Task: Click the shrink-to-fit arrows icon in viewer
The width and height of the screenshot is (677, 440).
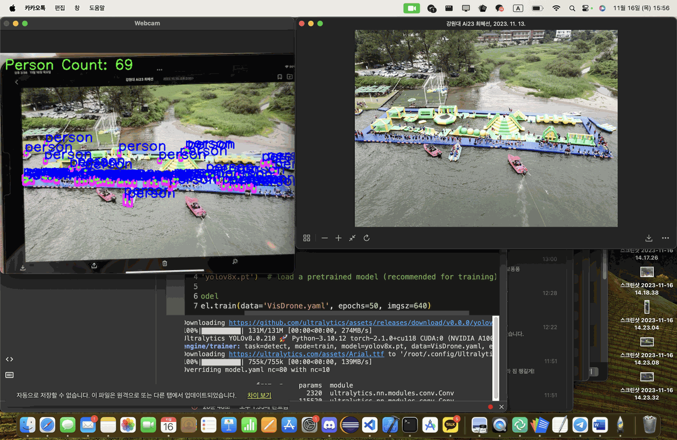Action: pos(352,238)
